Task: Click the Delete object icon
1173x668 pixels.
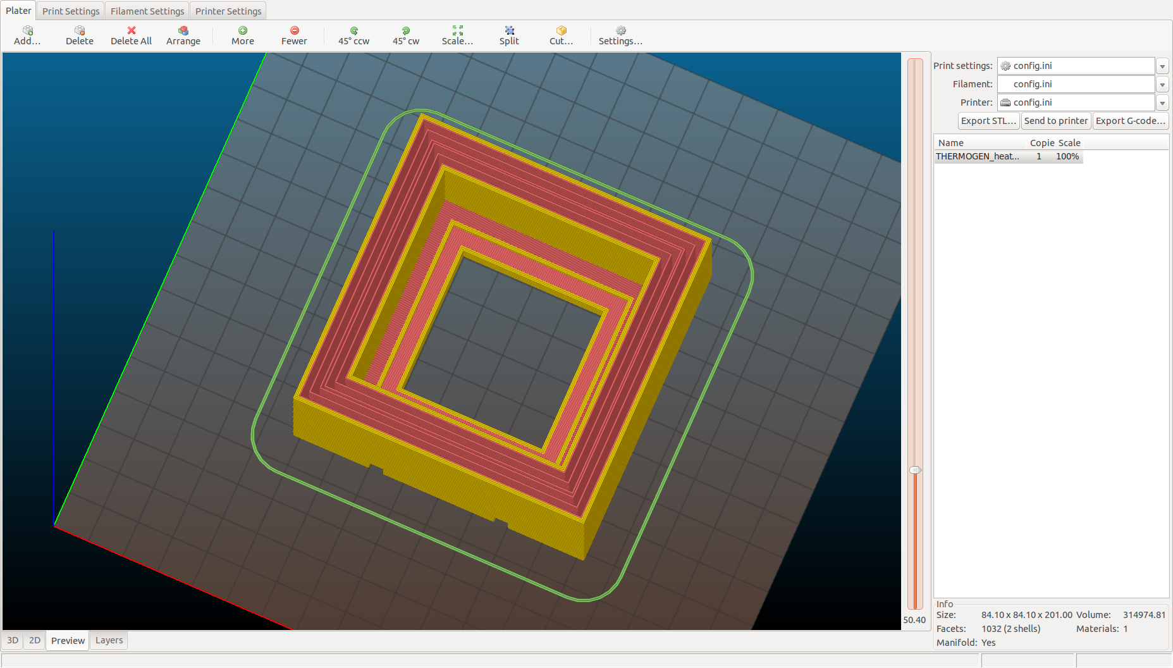Action: coord(80,31)
